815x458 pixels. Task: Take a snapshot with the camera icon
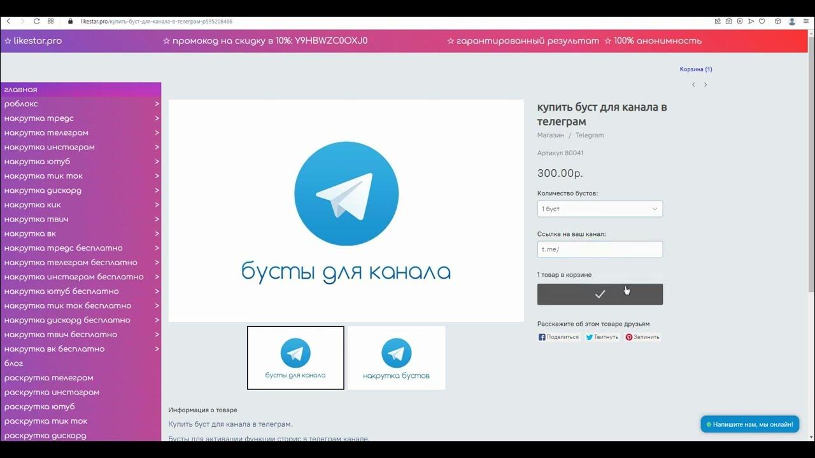(x=729, y=21)
